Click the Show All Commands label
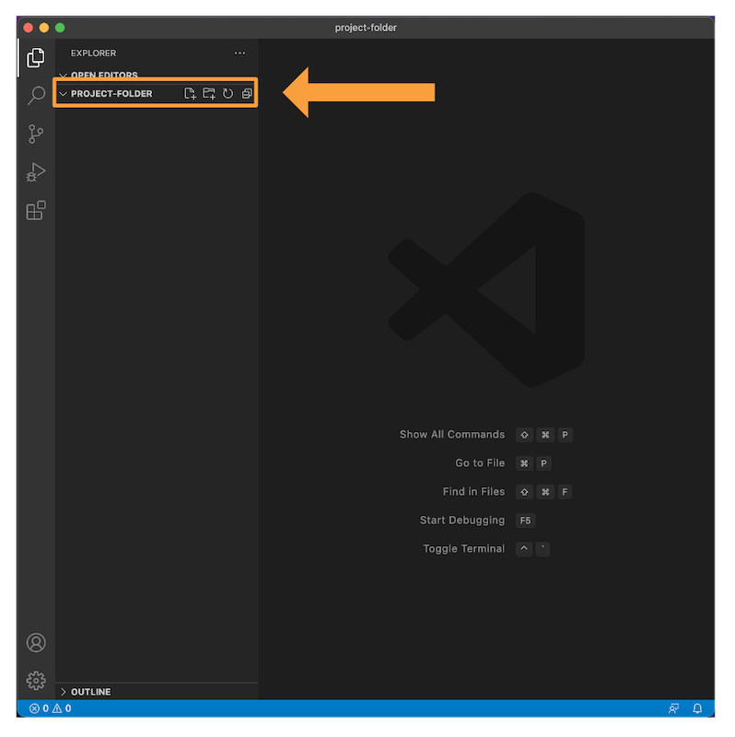 tap(452, 434)
